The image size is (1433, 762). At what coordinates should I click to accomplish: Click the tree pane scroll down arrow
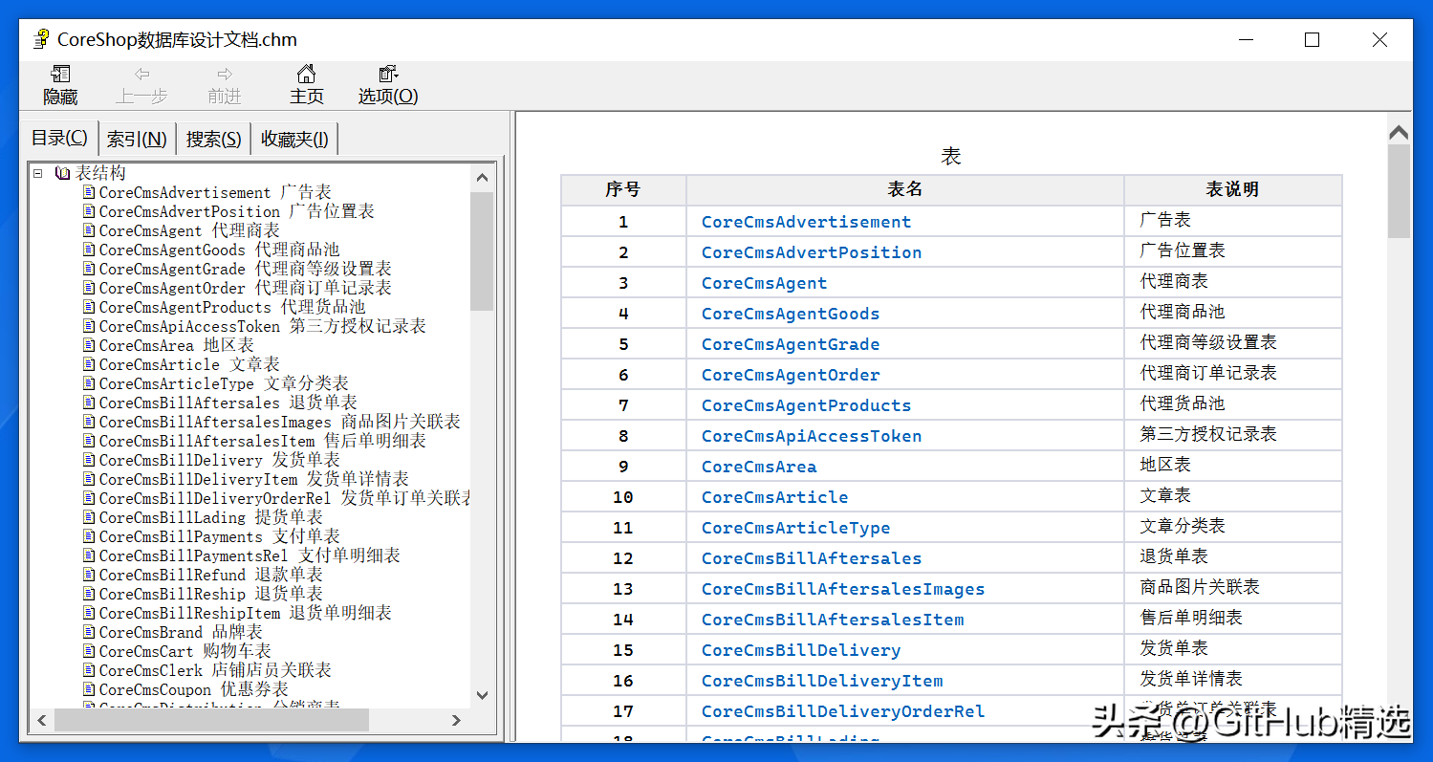click(x=482, y=695)
